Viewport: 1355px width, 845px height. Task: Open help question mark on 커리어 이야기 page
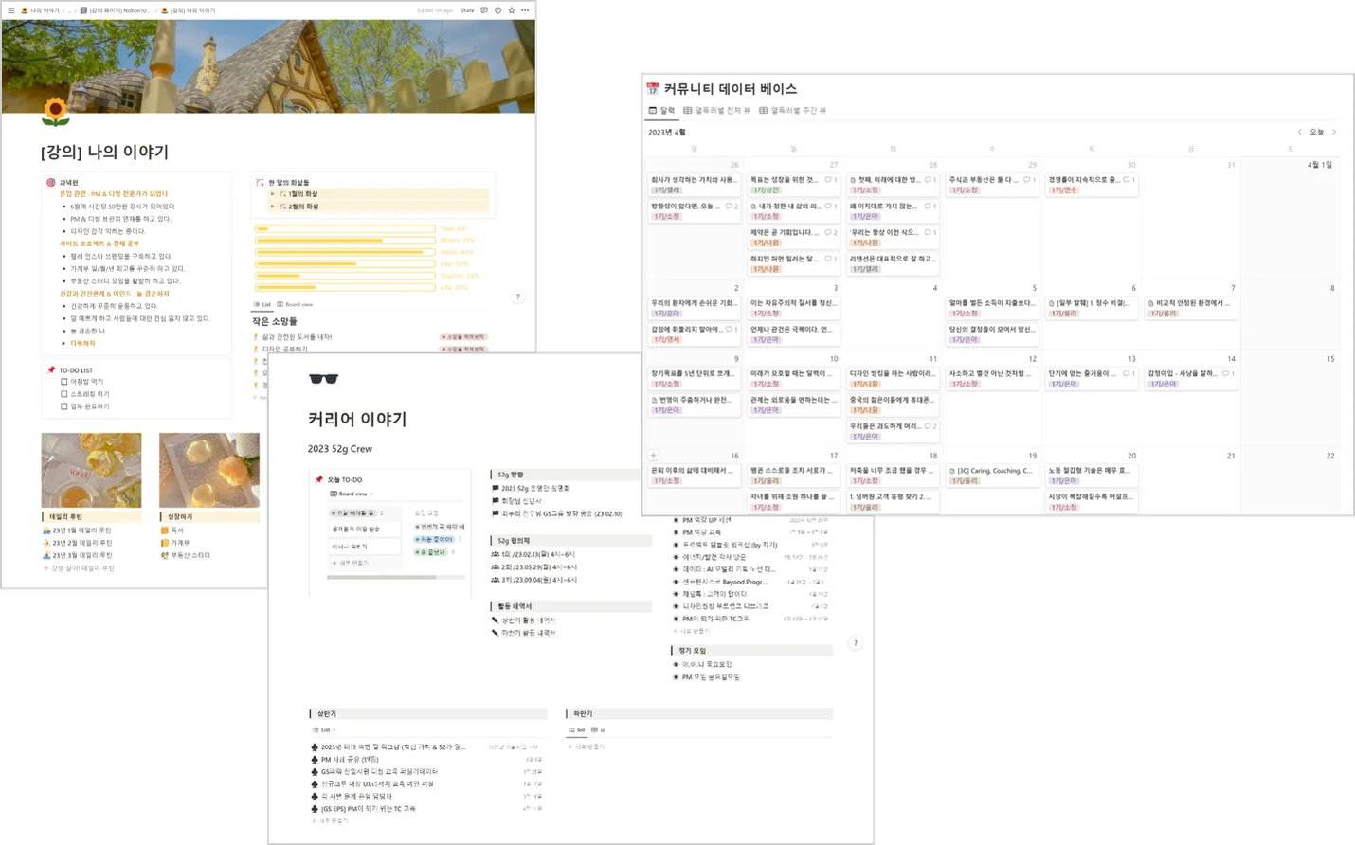point(855,643)
